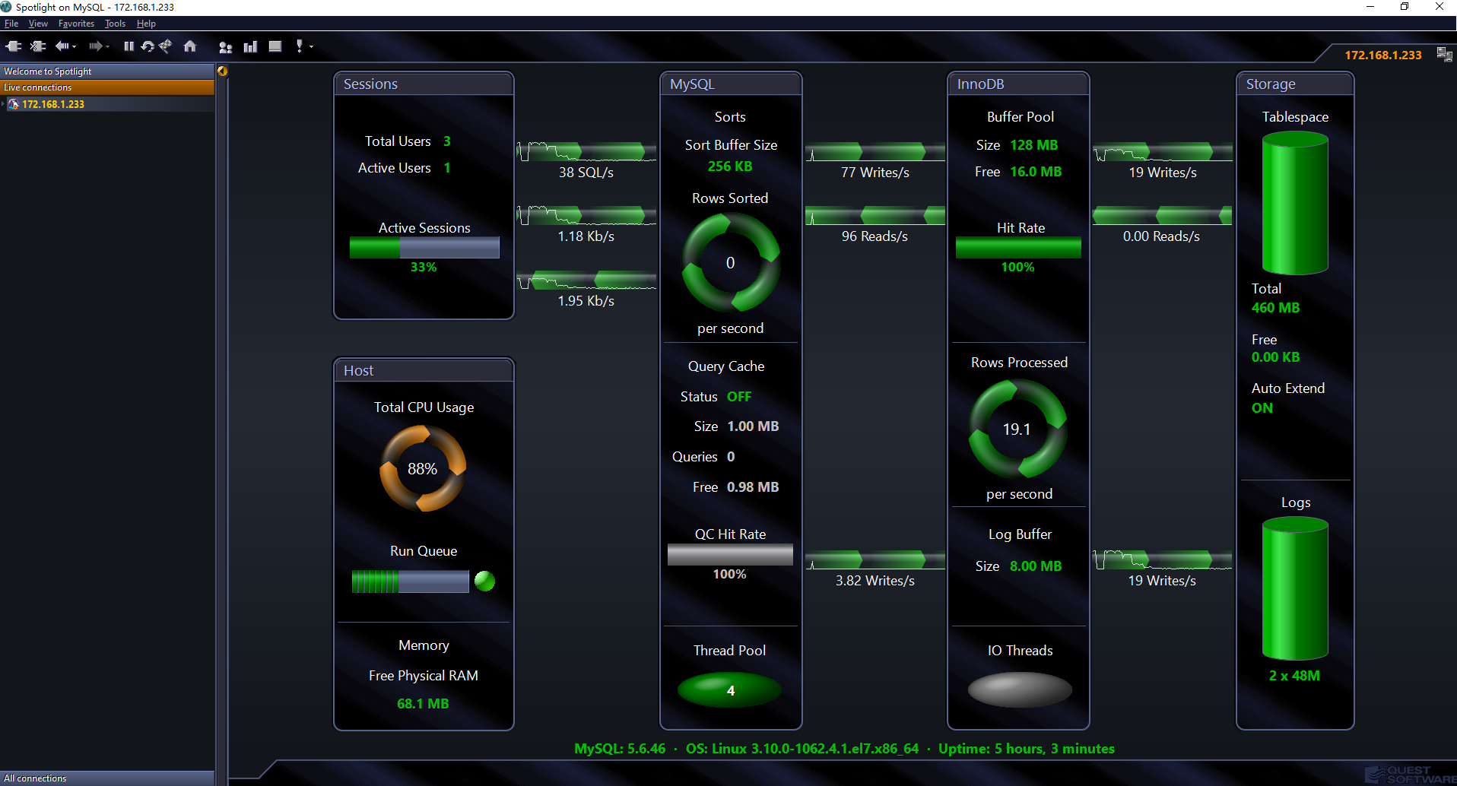Click the 3.82 Writes/s flow
The height and width of the screenshot is (786, 1457).
click(x=875, y=559)
